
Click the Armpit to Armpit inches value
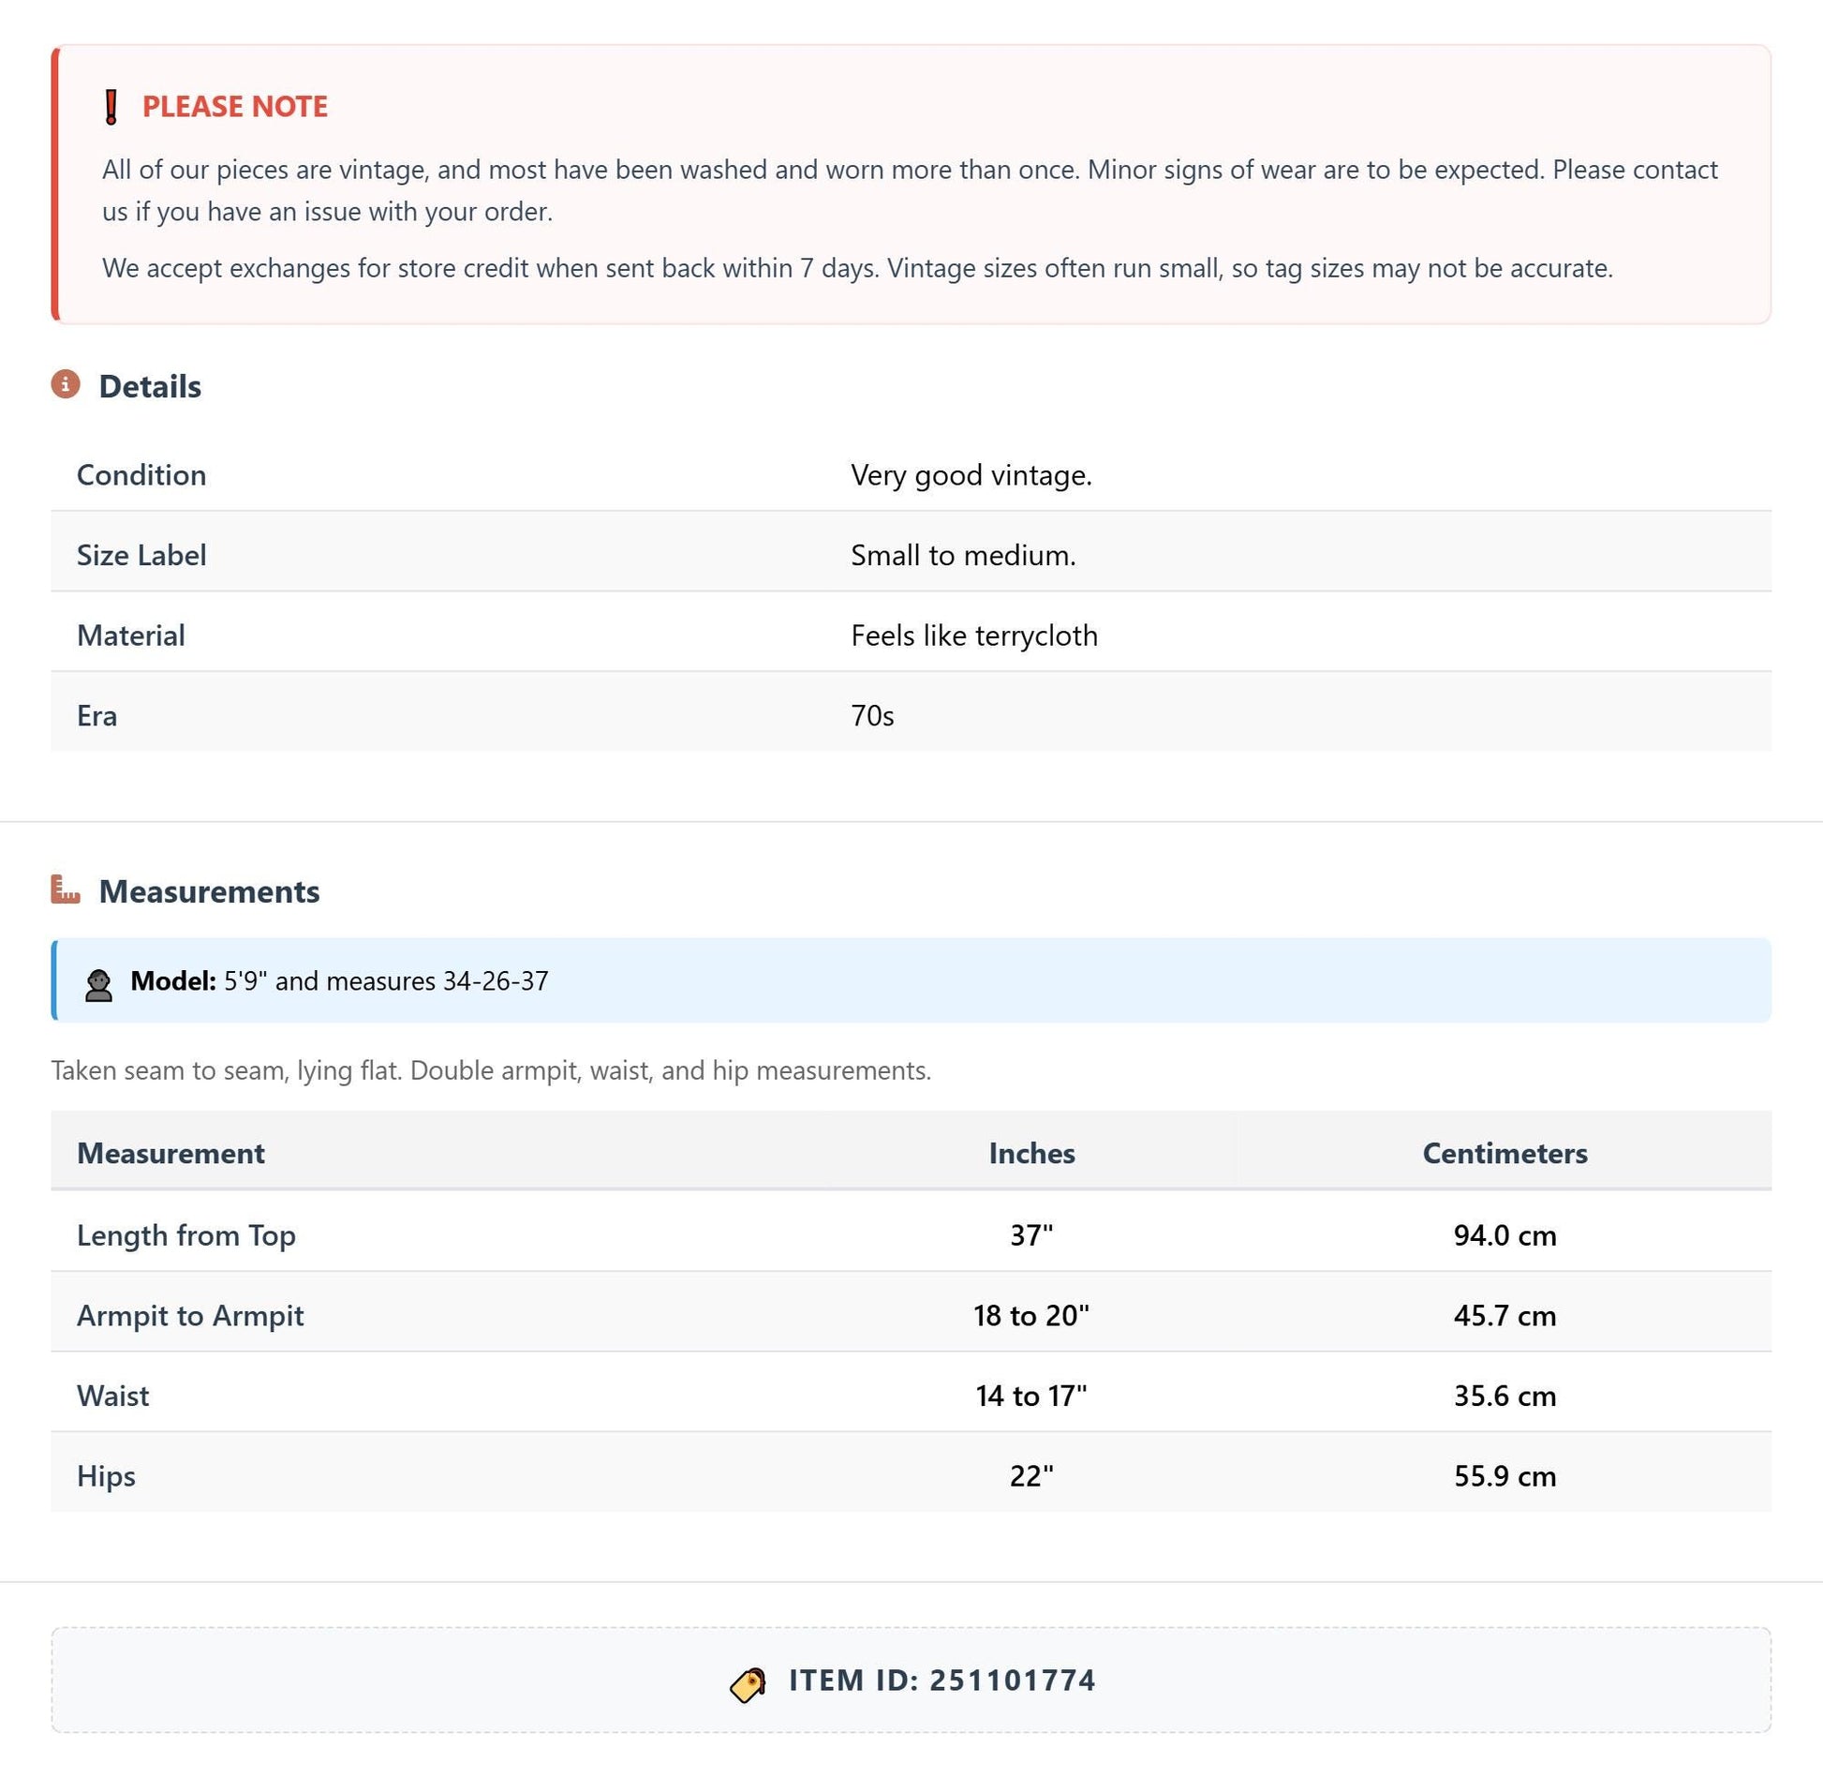1031,1315
